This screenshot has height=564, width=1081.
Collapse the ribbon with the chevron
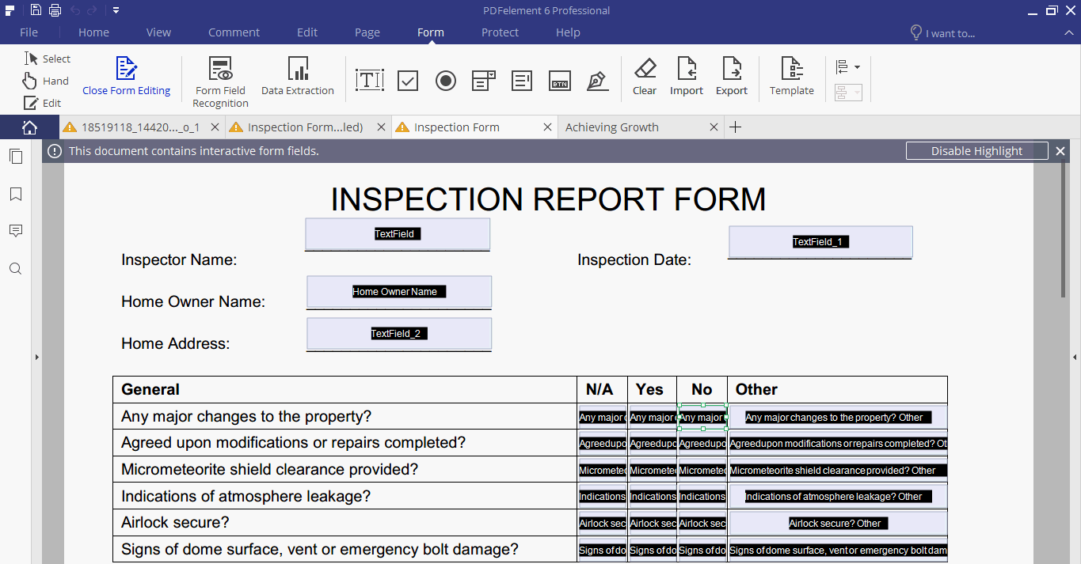(1069, 32)
